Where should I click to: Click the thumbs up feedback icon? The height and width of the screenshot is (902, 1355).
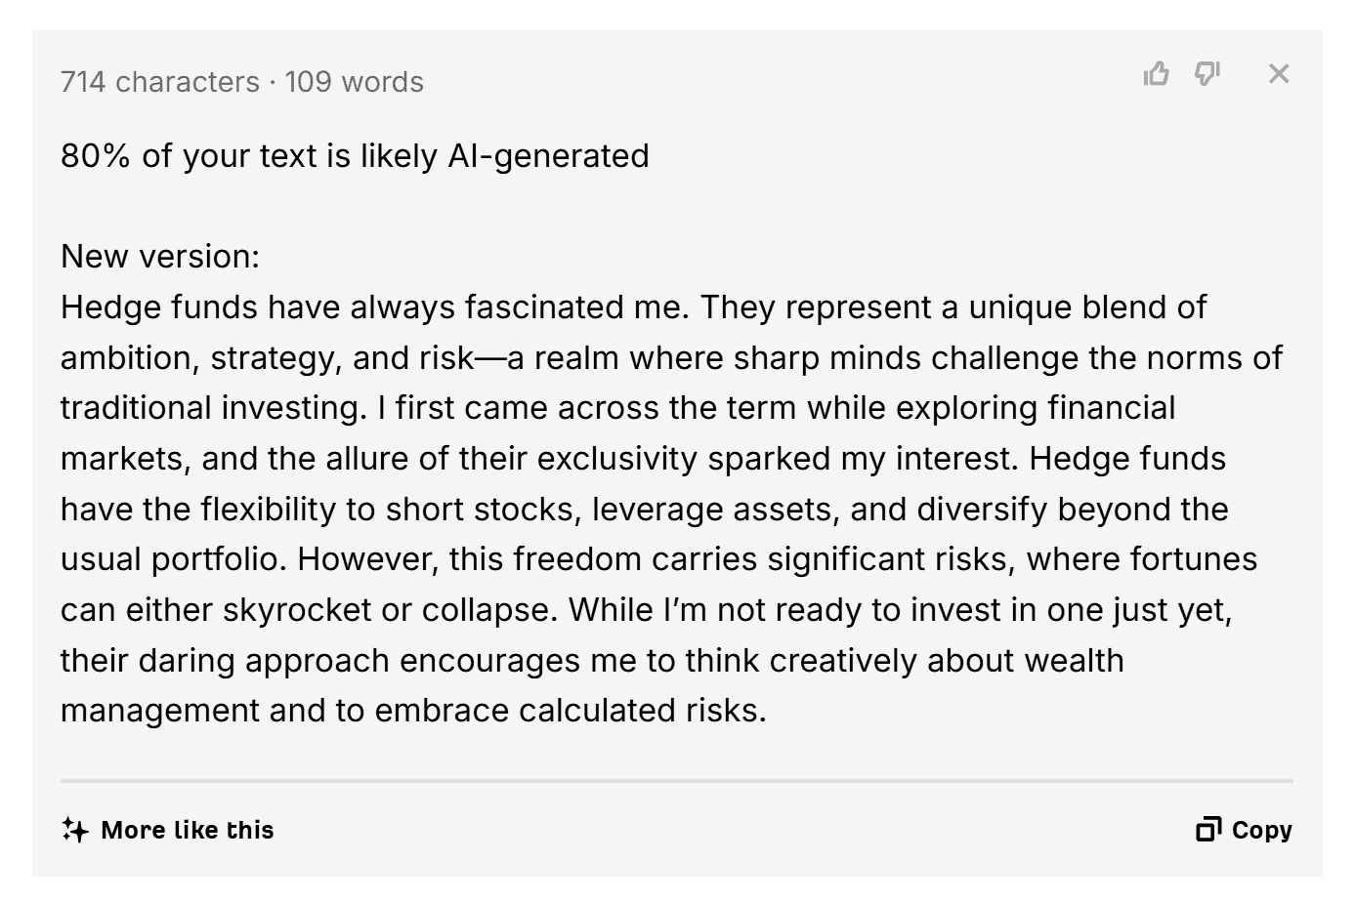click(1156, 73)
